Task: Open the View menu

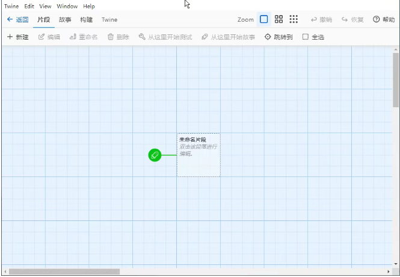Action: (x=45, y=6)
